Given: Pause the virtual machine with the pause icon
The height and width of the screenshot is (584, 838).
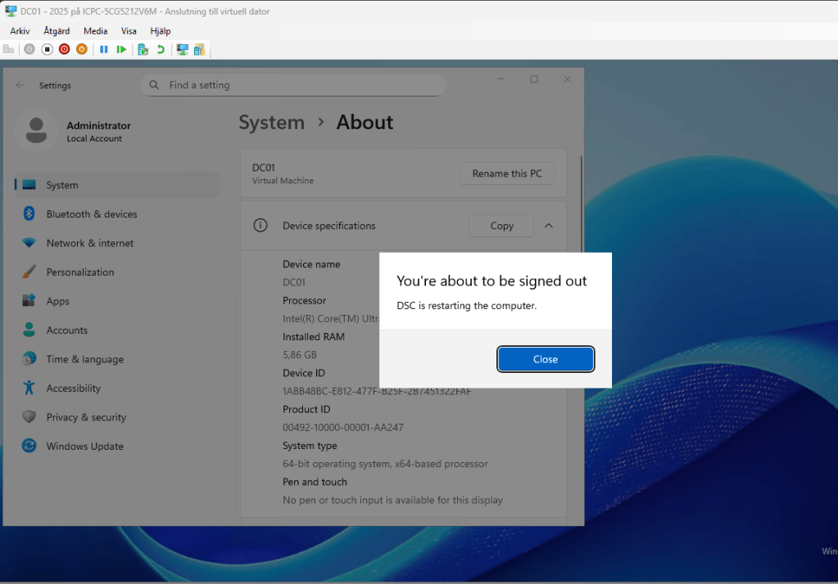Looking at the screenshot, I should 104,49.
